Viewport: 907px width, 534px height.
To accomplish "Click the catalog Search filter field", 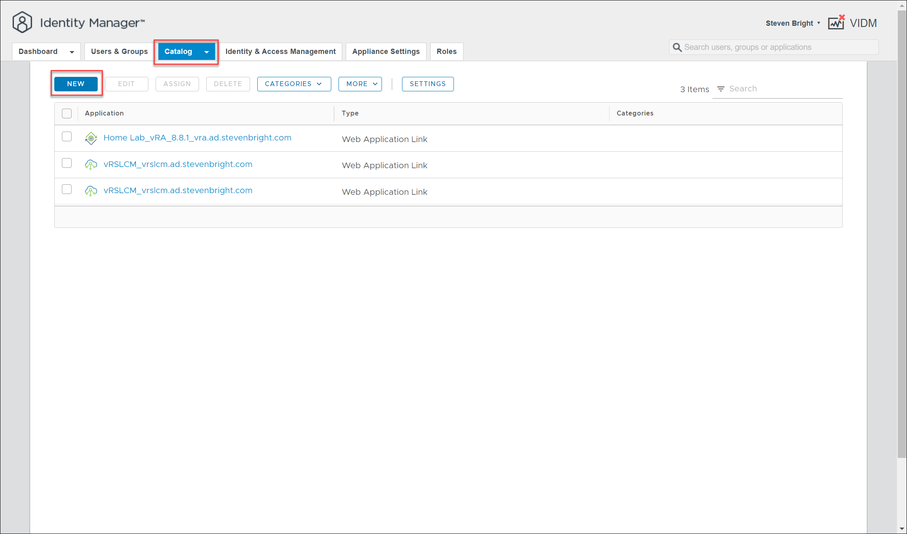I will click(784, 89).
